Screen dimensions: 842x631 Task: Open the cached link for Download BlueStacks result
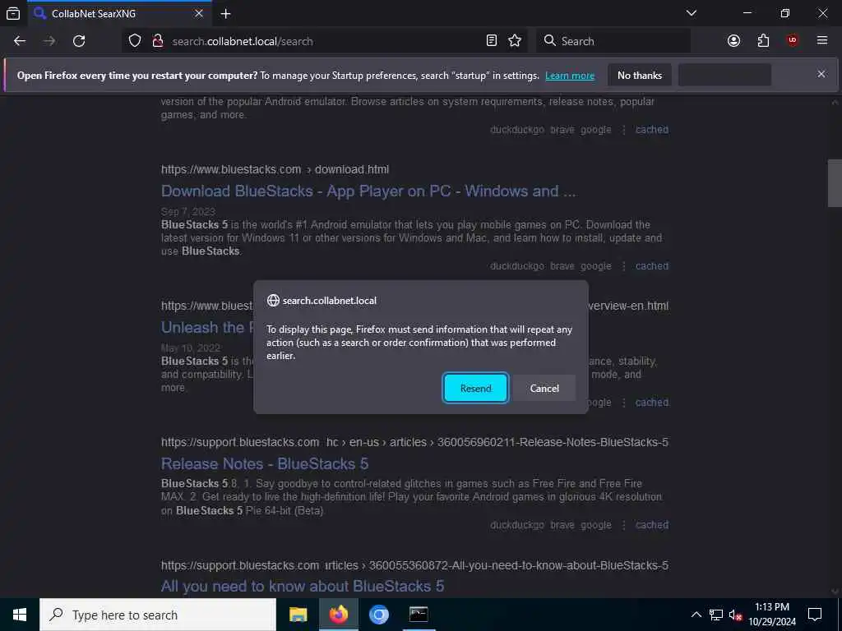point(652,266)
